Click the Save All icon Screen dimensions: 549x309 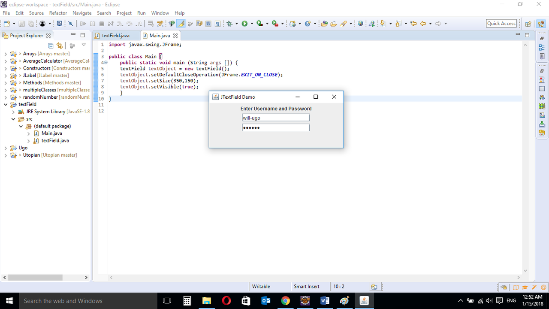pyautogui.click(x=31, y=23)
